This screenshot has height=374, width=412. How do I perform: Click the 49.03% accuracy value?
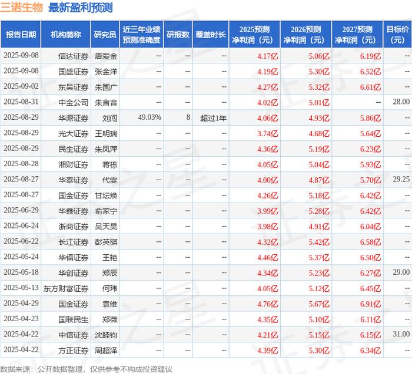click(x=149, y=117)
